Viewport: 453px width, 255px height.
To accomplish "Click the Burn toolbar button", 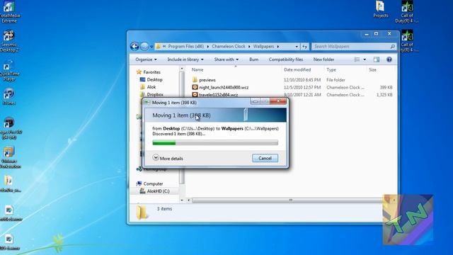I will pyautogui.click(x=253, y=59).
